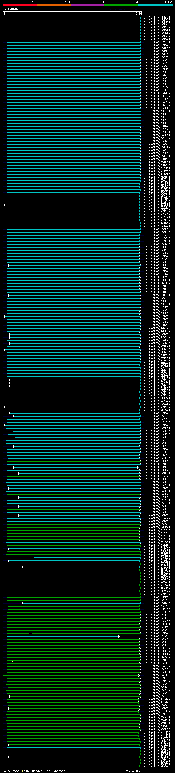Click the white query sequence bar
This screenshot has height=773, width=175.
(x=72, y=11)
